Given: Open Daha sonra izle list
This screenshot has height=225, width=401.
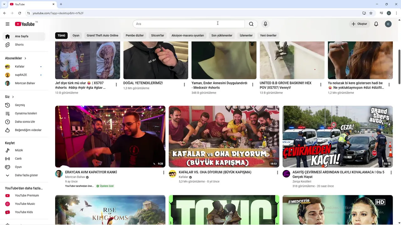Looking at the screenshot, I should click(x=24, y=122).
